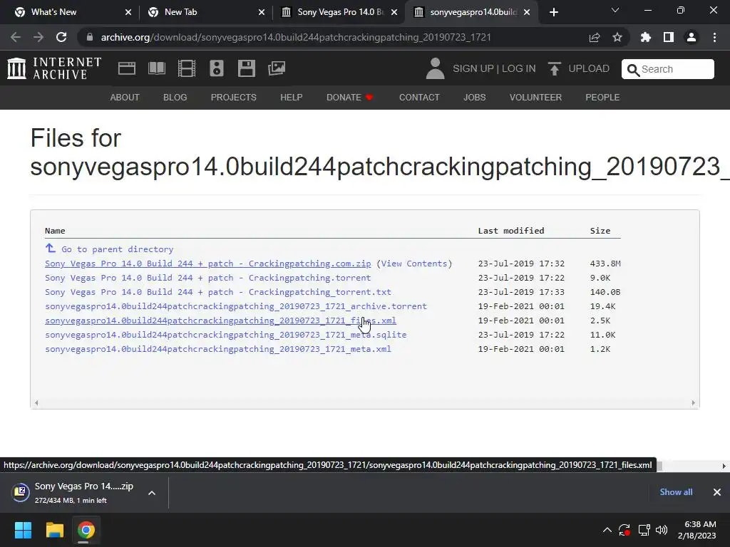This screenshot has height=547, width=730.
Task: Open the Texts book icon
Action: [156, 68]
